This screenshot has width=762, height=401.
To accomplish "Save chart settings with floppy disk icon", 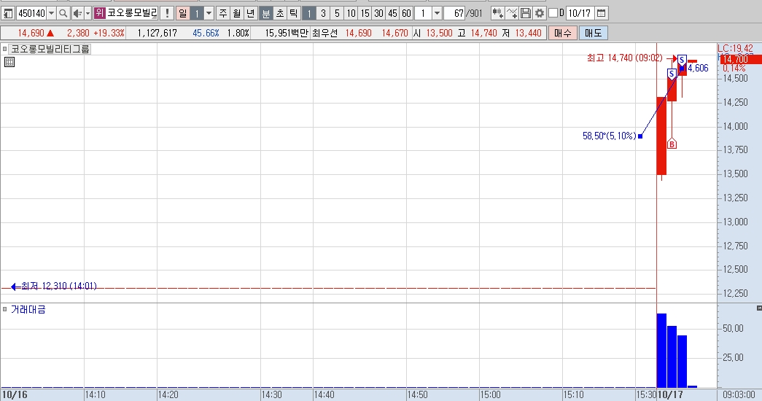I will click(525, 13).
